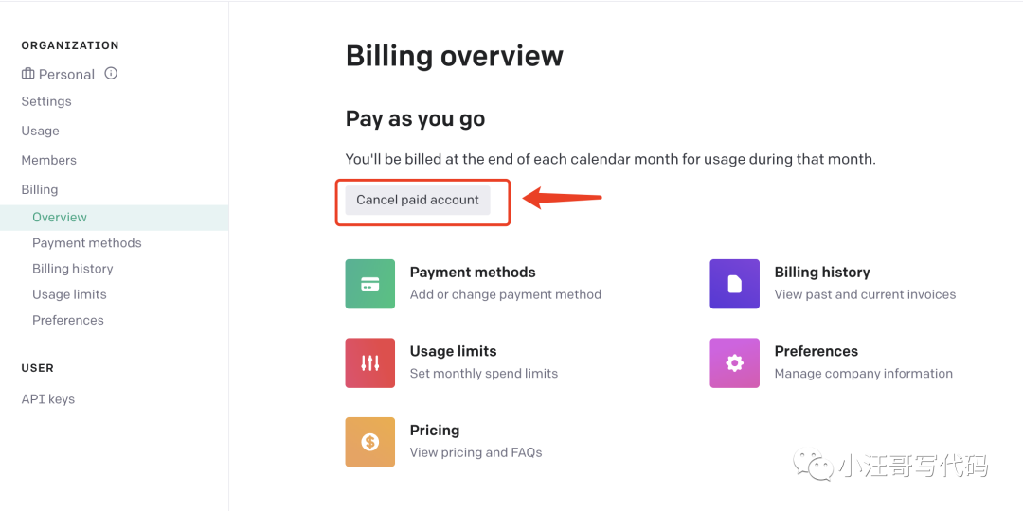Click the briefcase icon next to Personal
Image resolution: width=1023 pixels, height=511 pixels.
28,74
